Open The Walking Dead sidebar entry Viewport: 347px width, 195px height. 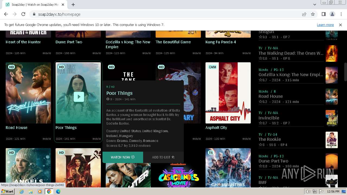(291, 53)
